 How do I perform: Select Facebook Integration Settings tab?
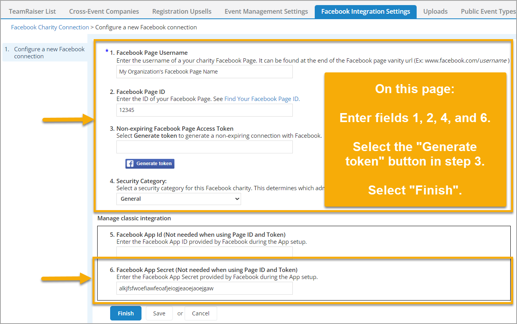365,11
